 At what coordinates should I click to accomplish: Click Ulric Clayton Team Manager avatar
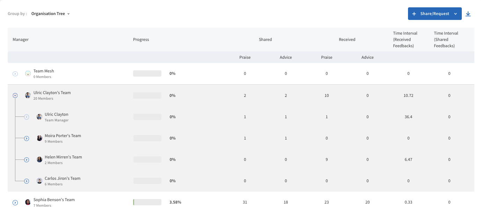tap(39, 117)
